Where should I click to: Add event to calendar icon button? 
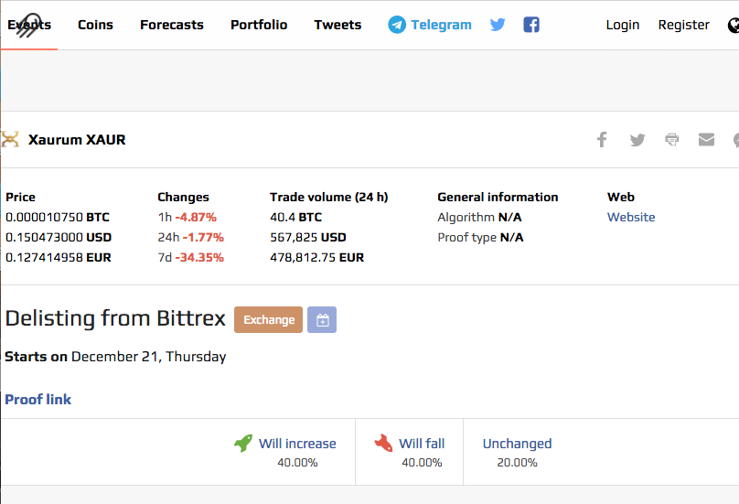pyautogui.click(x=322, y=319)
